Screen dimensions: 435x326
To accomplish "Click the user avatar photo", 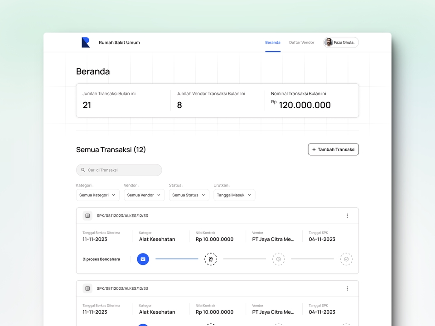I will point(329,43).
